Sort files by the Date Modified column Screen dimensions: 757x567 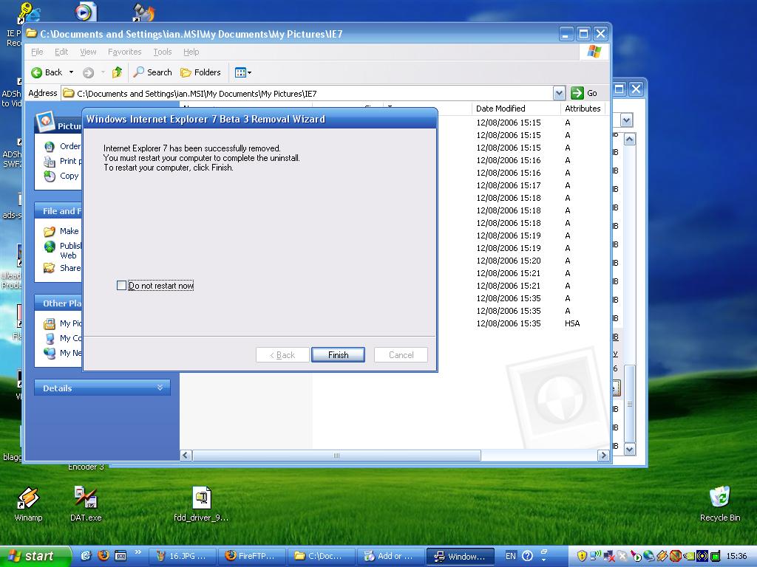[515, 109]
